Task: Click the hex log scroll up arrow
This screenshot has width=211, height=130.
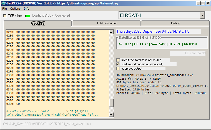Action: point(111,32)
